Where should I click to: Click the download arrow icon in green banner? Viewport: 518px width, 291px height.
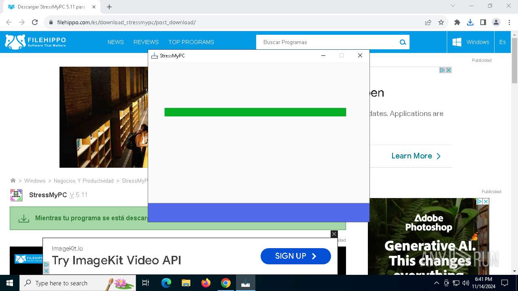tap(24, 218)
